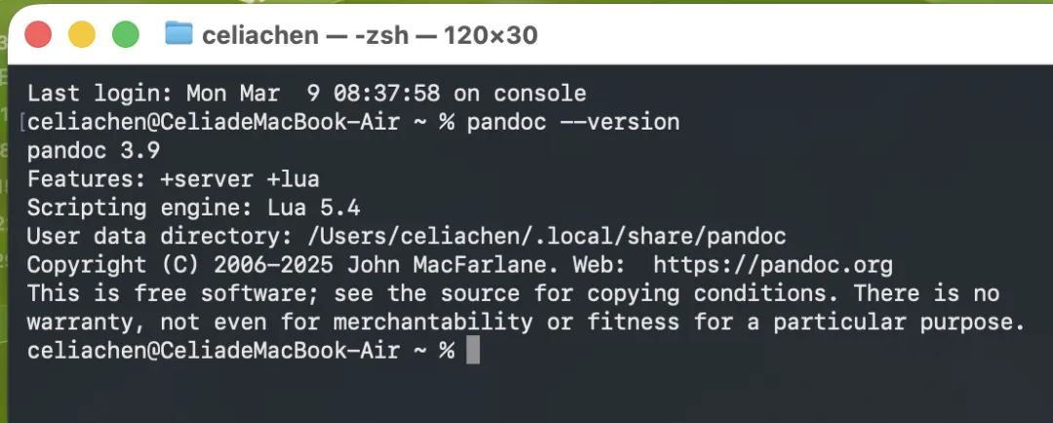Click the window title 'celiachen — -zsh — 120×30'
This screenshot has width=1053, height=423.
coord(370,35)
